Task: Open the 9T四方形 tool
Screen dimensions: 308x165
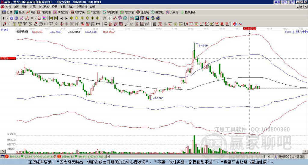Action: click(110, 12)
